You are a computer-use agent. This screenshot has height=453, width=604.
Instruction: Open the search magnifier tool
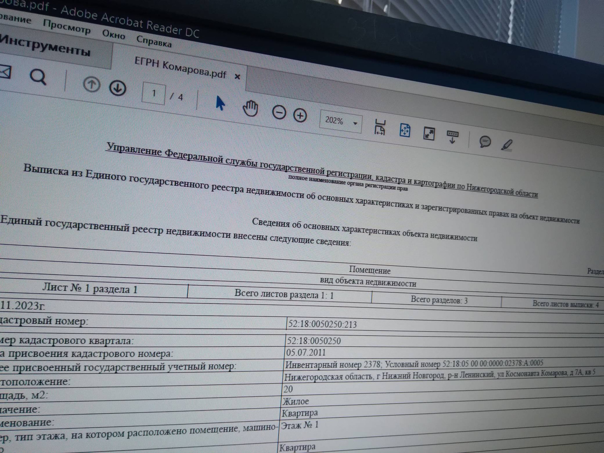[38, 77]
